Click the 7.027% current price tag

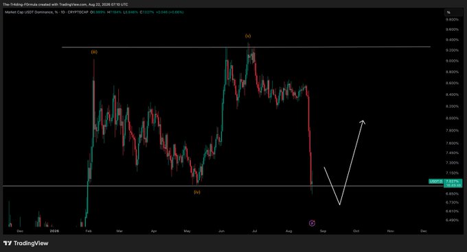point(453,181)
